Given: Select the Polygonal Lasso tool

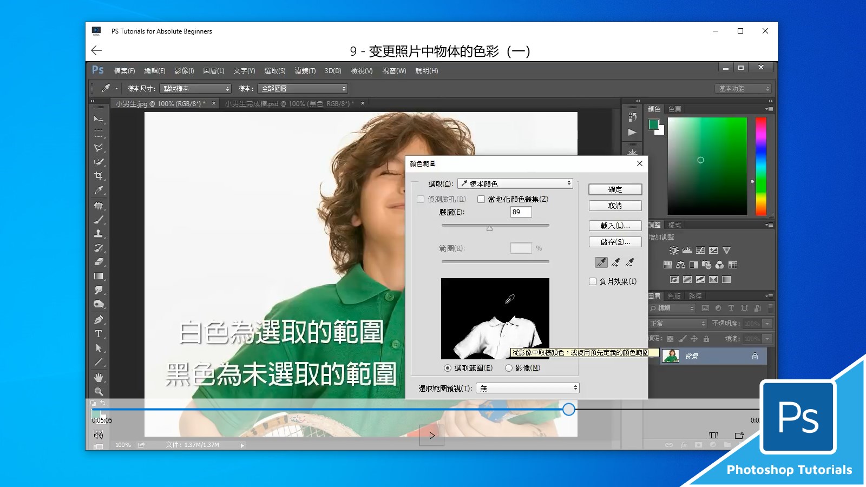Looking at the screenshot, I should point(99,147).
